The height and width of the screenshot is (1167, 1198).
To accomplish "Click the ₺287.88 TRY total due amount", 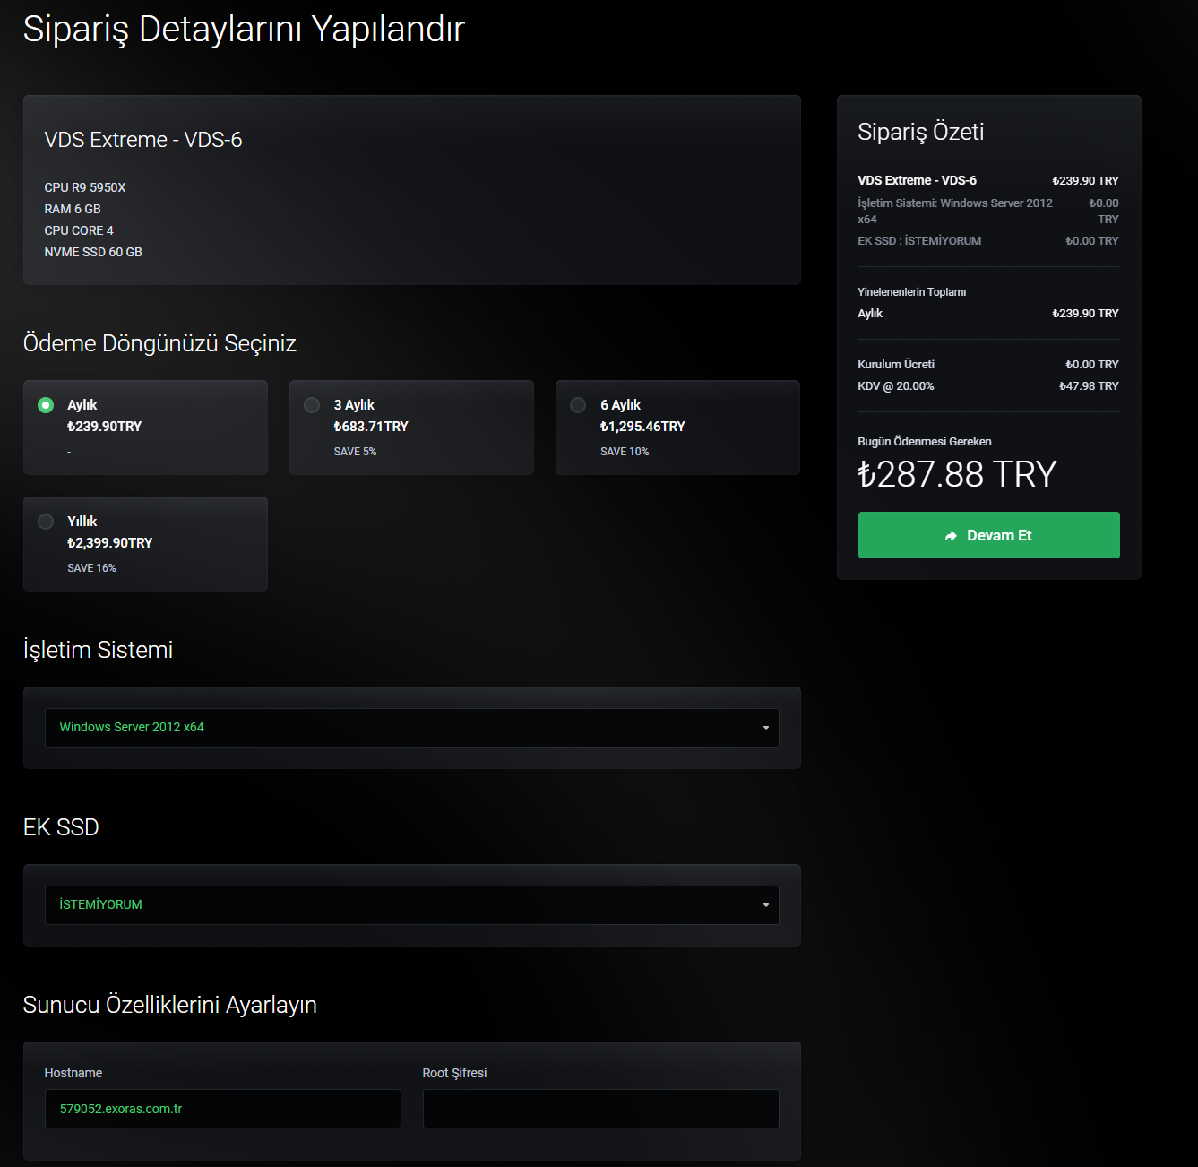I will point(957,474).
